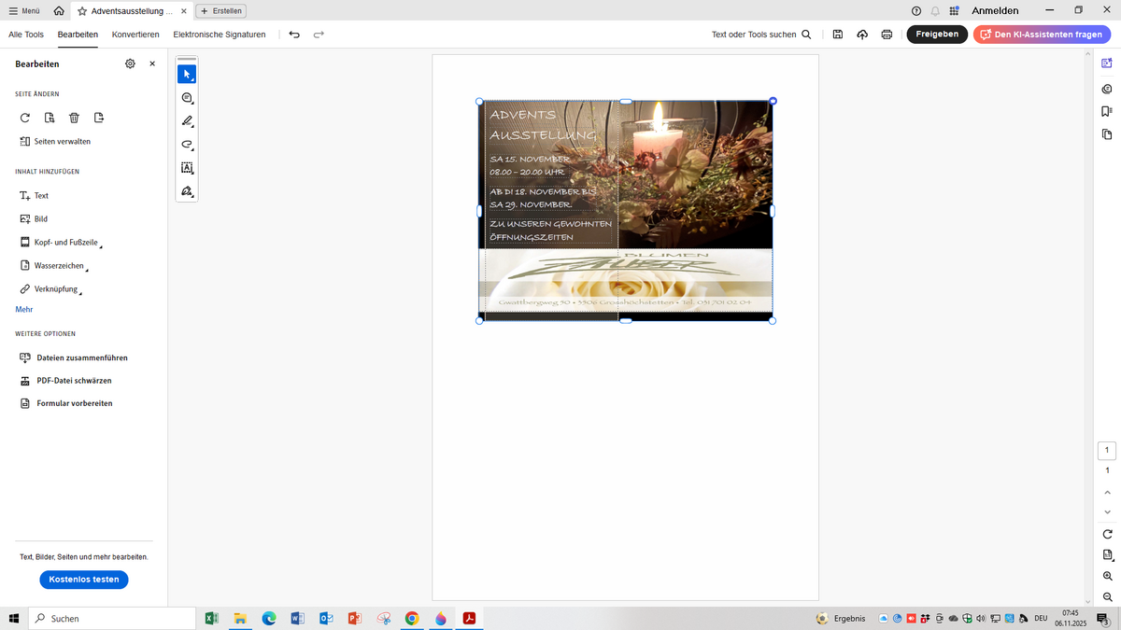Star the Adventsausstellung document tab

coord(82,11)
